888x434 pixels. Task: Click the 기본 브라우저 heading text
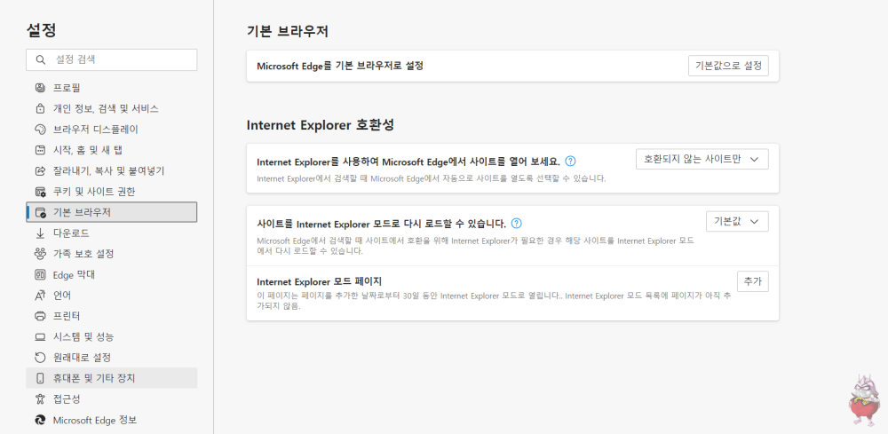click(x=288, y=32)
